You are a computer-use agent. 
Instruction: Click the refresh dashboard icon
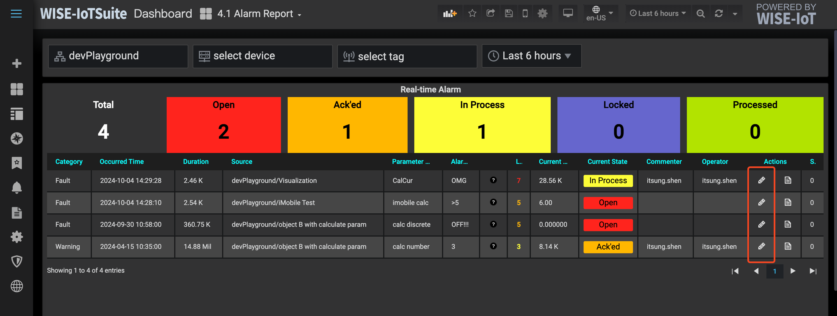tap(719, 14)
